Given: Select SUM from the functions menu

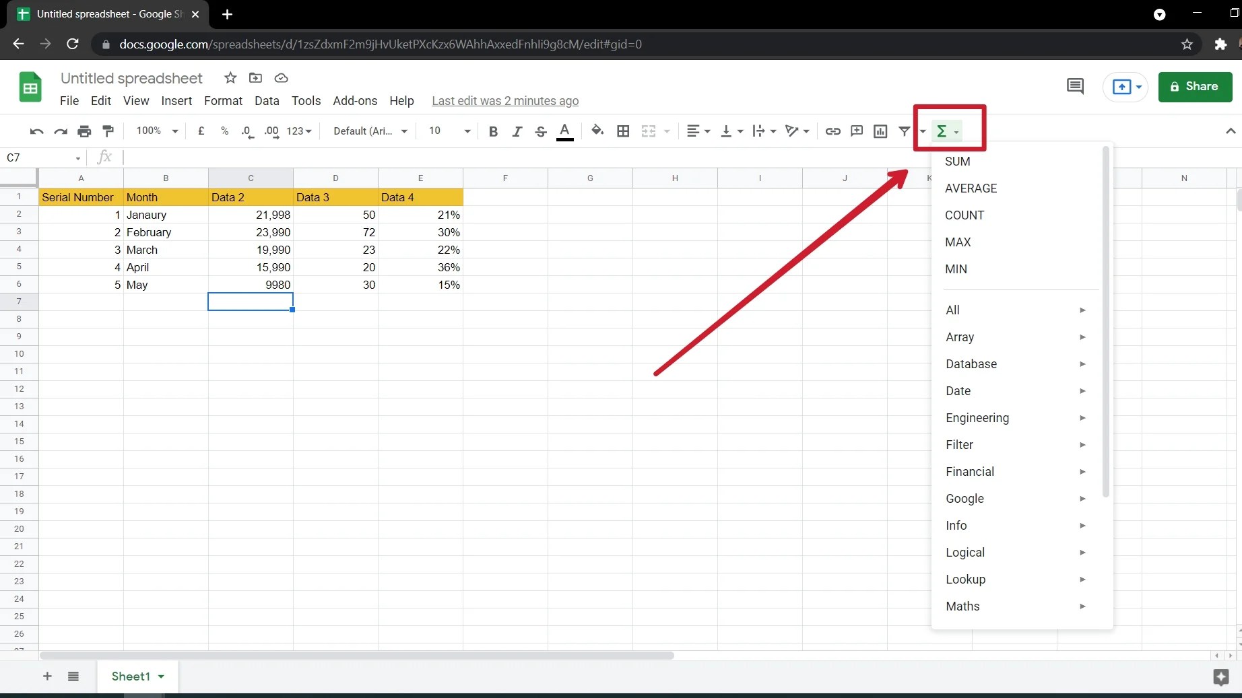Looking at the screenshot, I should coord(958,162).
